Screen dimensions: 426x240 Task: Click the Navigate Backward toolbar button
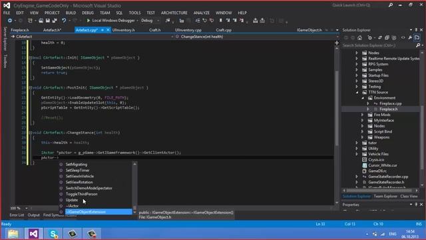[x=10, y=21]
